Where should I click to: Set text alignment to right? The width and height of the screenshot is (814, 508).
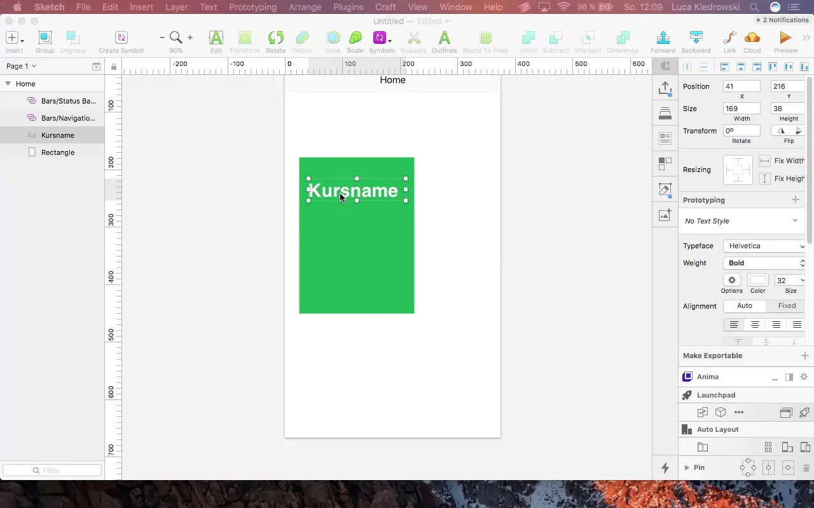[776, 324]
